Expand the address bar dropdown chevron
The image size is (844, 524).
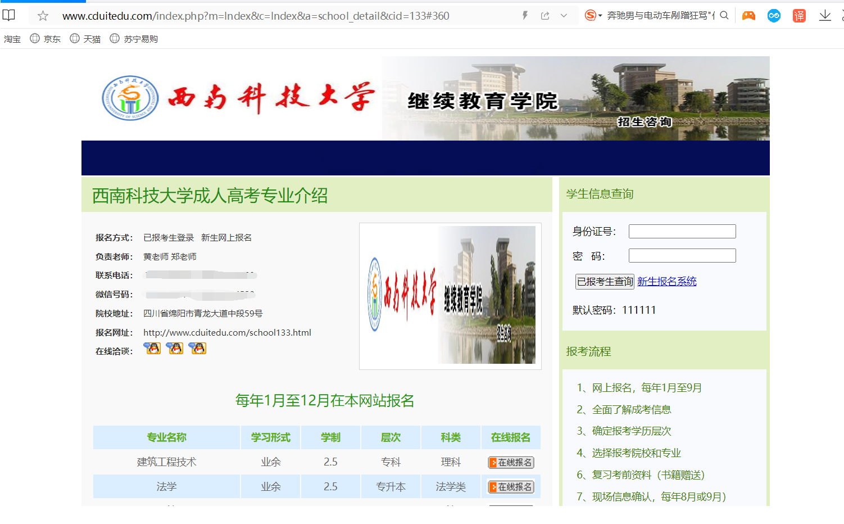564,16
